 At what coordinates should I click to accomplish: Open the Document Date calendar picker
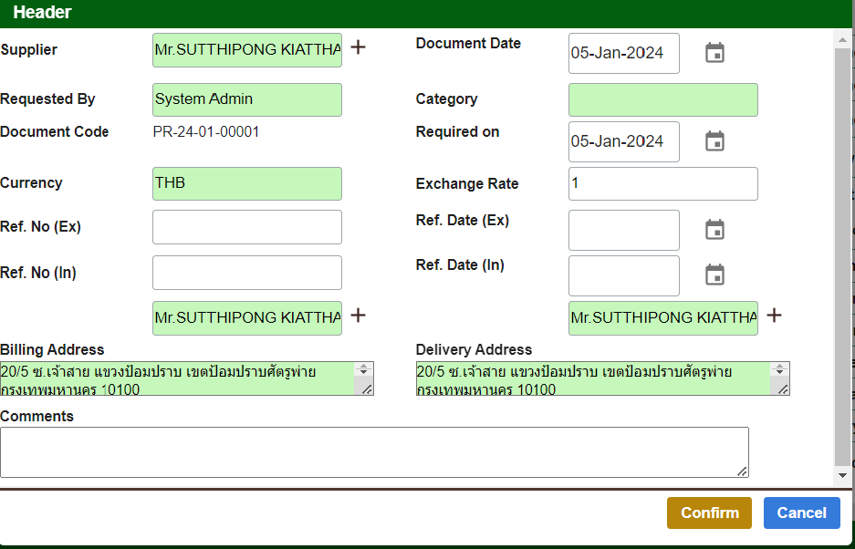point(714,53)
